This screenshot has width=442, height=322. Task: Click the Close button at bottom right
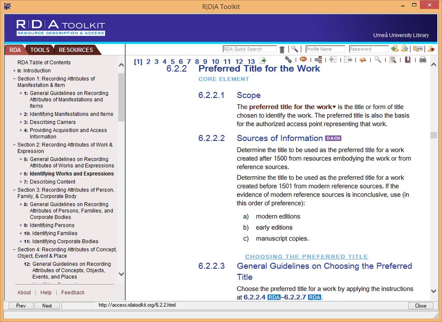[420, 306]
